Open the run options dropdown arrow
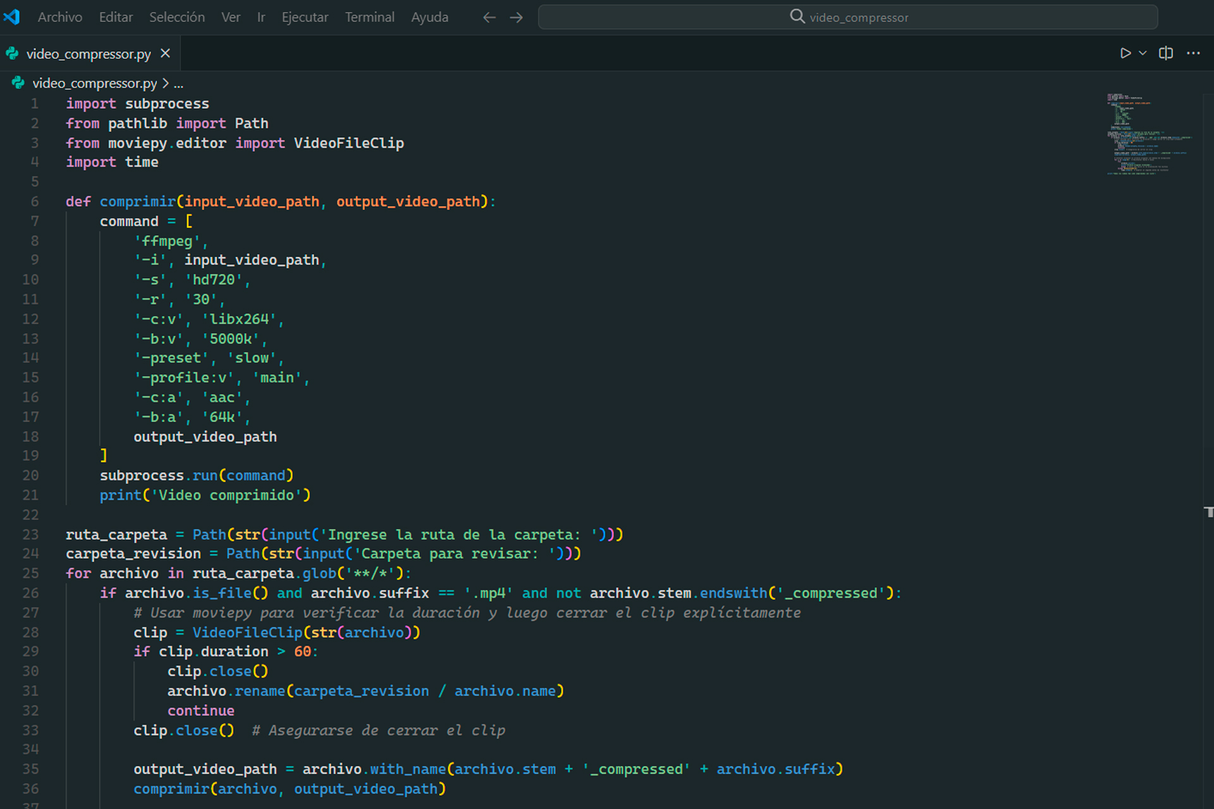The height and width of the screenshot is (809, 1214). (1143, 53)
